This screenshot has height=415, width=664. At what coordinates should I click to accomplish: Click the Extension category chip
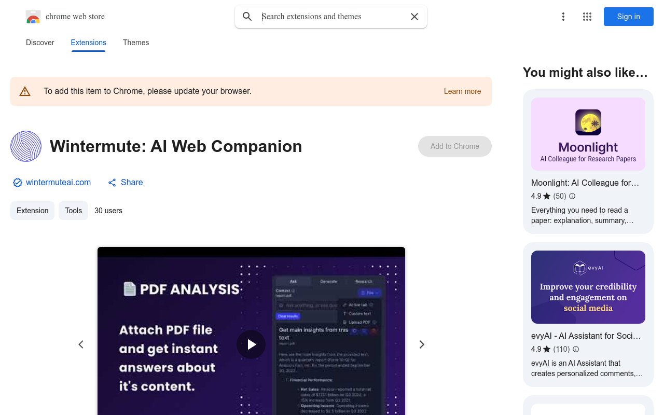32,211
